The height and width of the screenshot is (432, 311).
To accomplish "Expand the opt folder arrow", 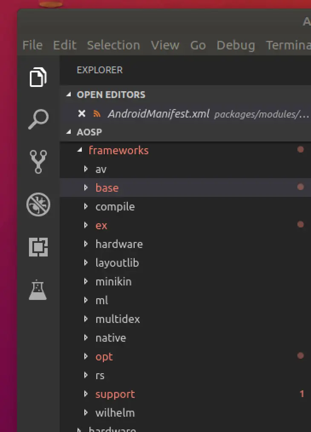I will [x=86, y=356].
